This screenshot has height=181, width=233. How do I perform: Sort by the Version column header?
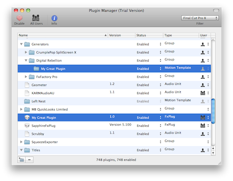(x=121, y=35)
